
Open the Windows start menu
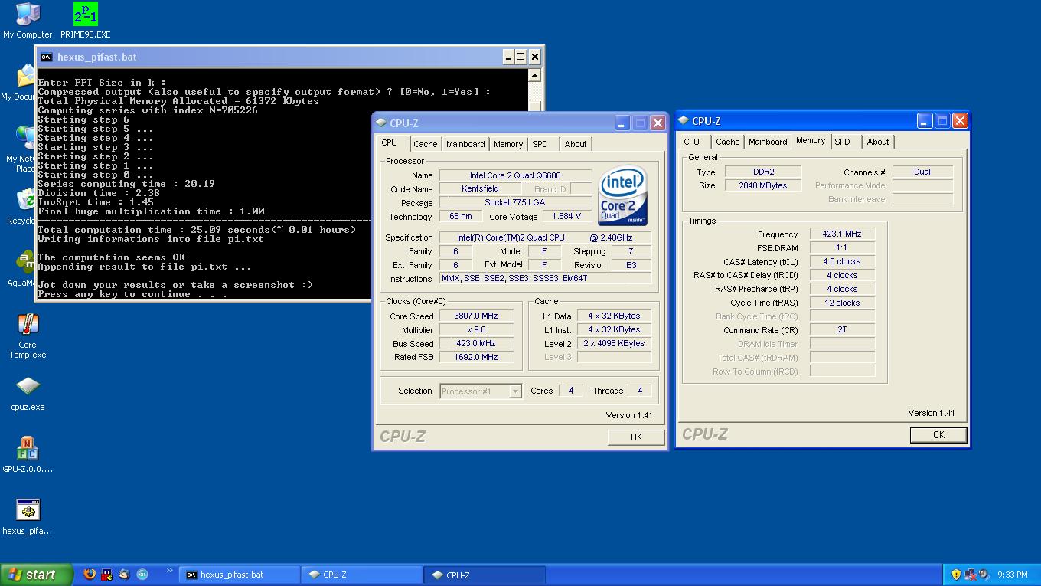(36, 575)
